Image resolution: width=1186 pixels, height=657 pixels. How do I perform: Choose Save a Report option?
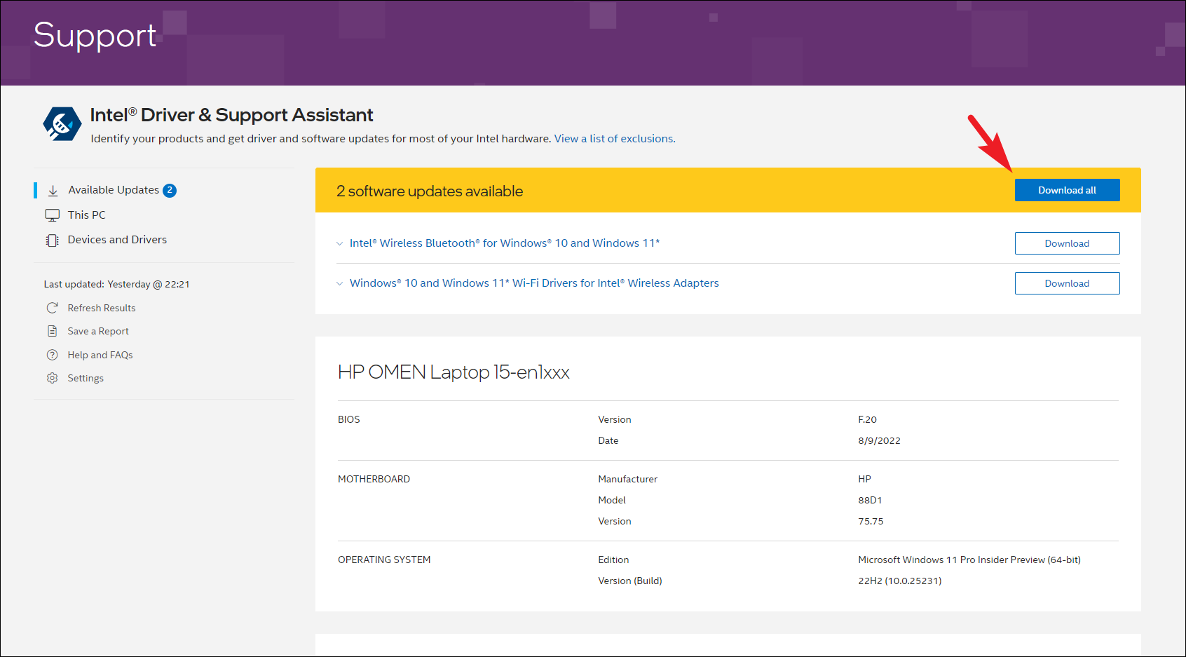point(98,331)
